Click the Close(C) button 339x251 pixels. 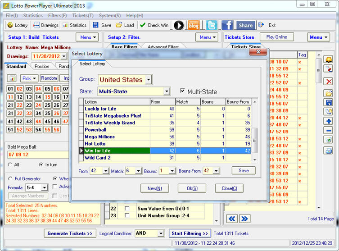pyautogui.click(x=229, y=188)
